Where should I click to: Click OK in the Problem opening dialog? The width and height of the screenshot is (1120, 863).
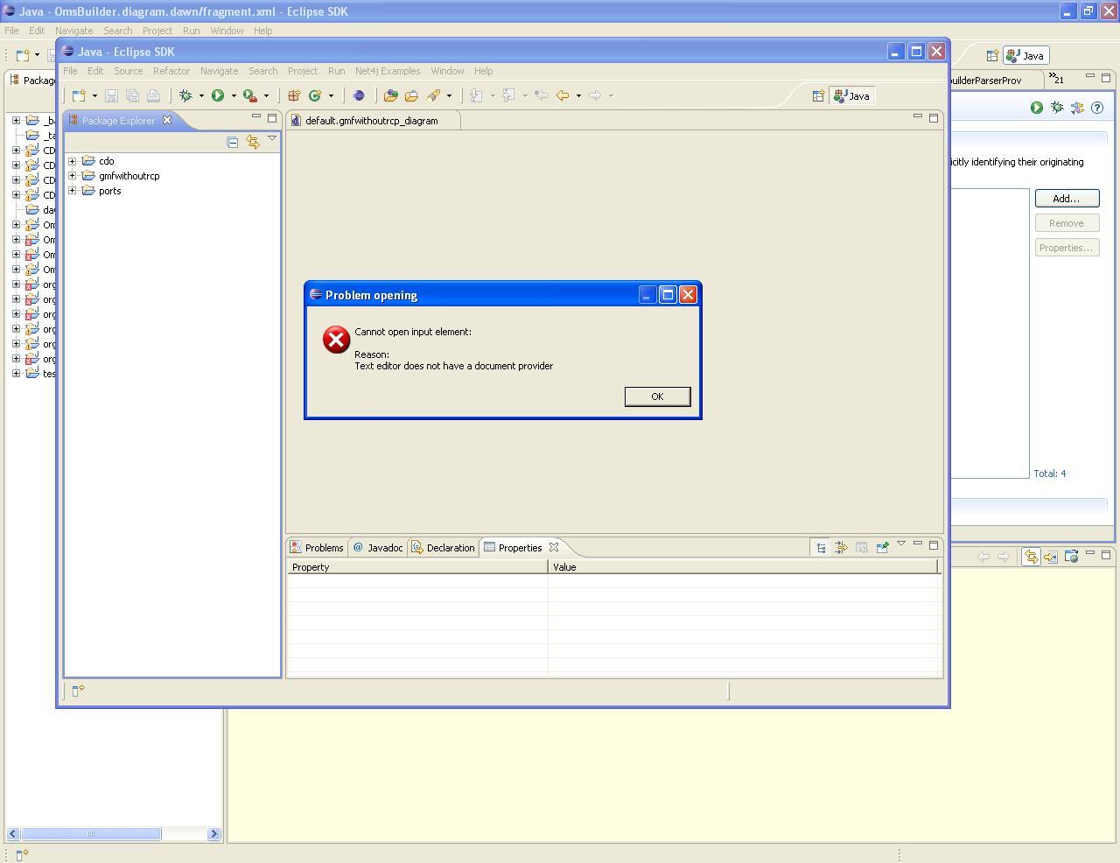coord(657,396)
